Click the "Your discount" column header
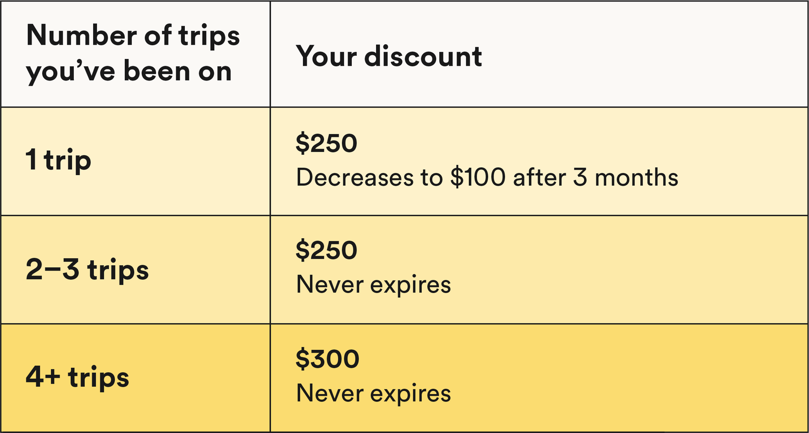Screen dimensions: 809x433 (389, 56)
